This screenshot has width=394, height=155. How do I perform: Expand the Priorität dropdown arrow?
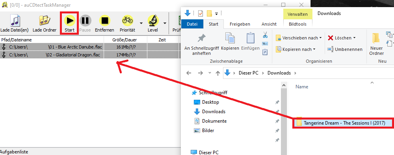pos(141,23)
